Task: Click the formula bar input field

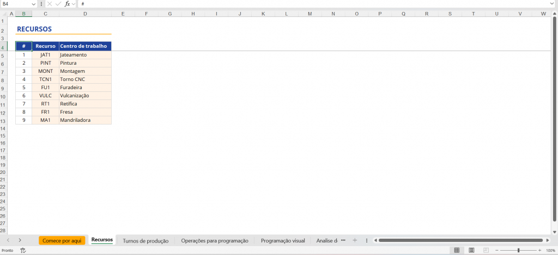Action: [316, 4]
